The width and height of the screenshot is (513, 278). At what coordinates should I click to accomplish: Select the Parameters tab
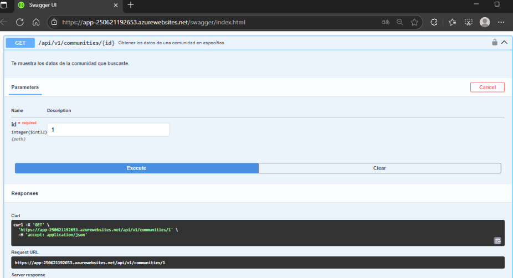(x=25, y=87)
